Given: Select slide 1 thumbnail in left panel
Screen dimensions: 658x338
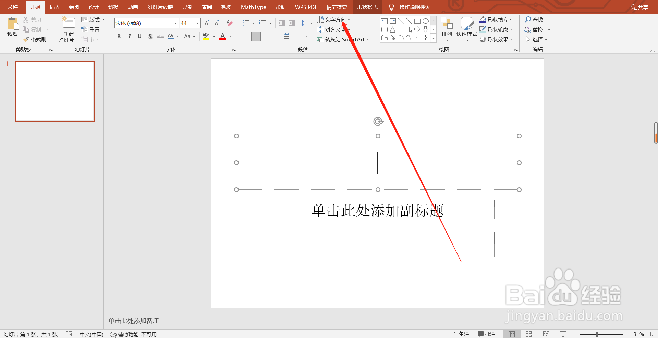Looking at the screenshot, I should click(x=54, y=91).
